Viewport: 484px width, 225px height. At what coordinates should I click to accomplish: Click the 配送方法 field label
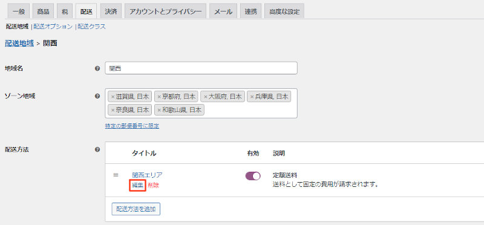(17, 149)
